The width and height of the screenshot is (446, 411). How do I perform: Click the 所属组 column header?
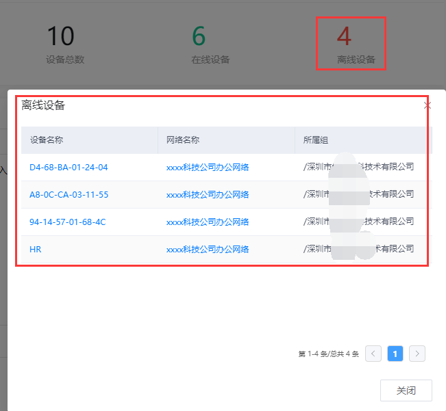316,140
